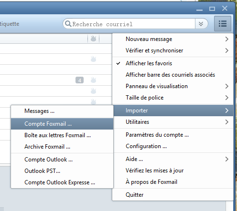Open the Taille de police submenu

point(172,98)
